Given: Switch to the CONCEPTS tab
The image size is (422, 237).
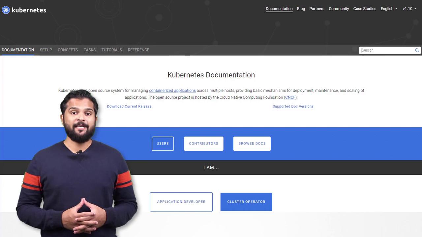Looking at the screenshot, I should 68,50.
